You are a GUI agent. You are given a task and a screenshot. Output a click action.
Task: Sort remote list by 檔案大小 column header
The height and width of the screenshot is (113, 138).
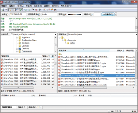point(117,51)
